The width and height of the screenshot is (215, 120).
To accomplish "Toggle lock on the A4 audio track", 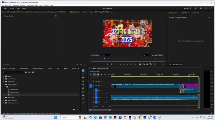I will 93,102.
